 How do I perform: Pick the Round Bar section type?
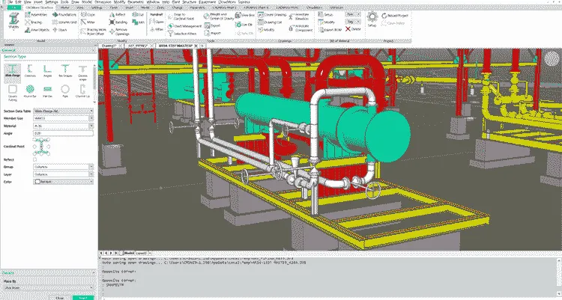tap(30, 91)
